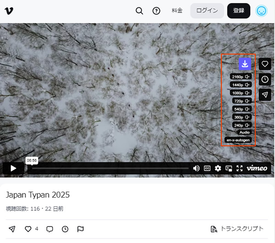Open the player settings gear menu

point(218,168)
